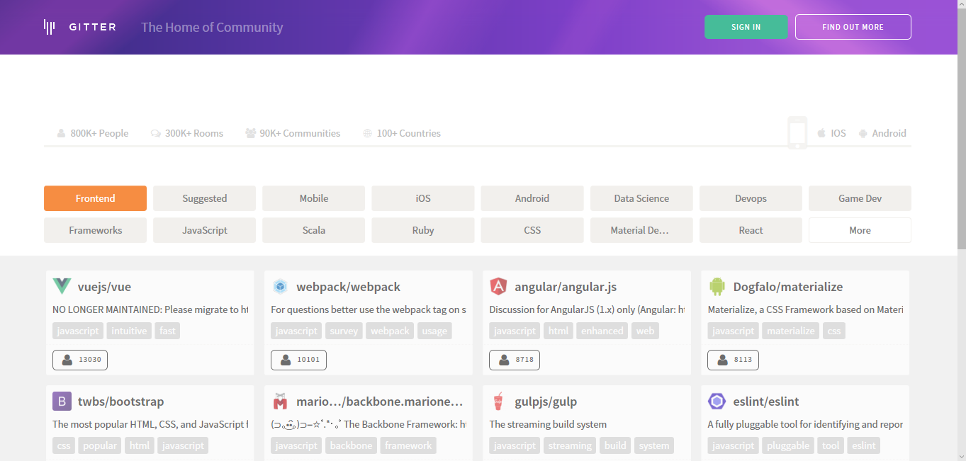966x461 pixels.
Task: Click The Home of Community heading
Action: pos(212,27)
